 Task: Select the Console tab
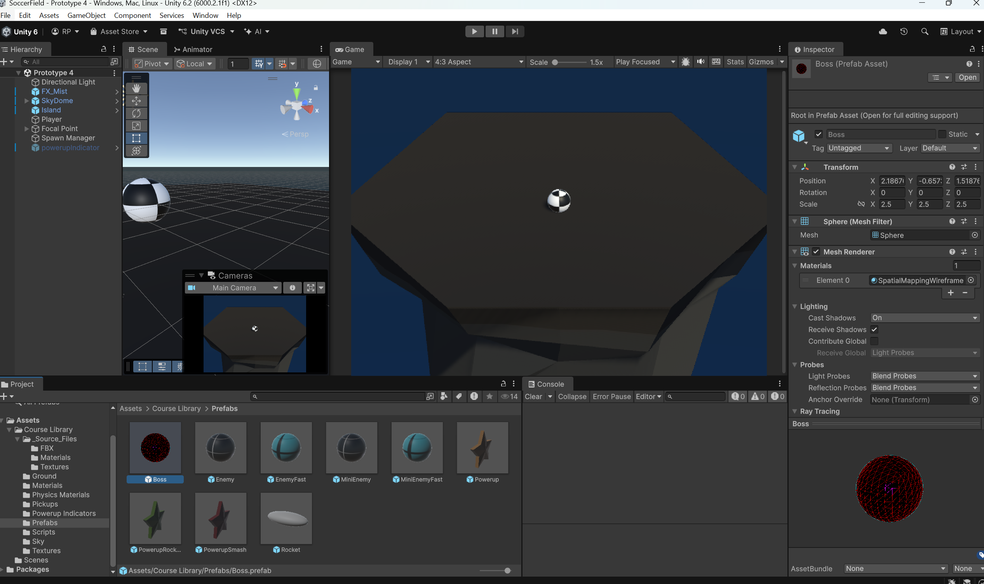(547, 384)
